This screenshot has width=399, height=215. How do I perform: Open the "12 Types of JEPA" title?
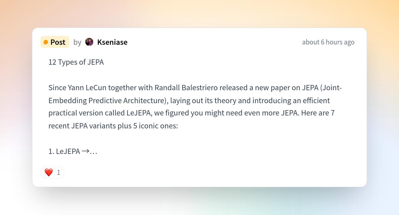76,62
